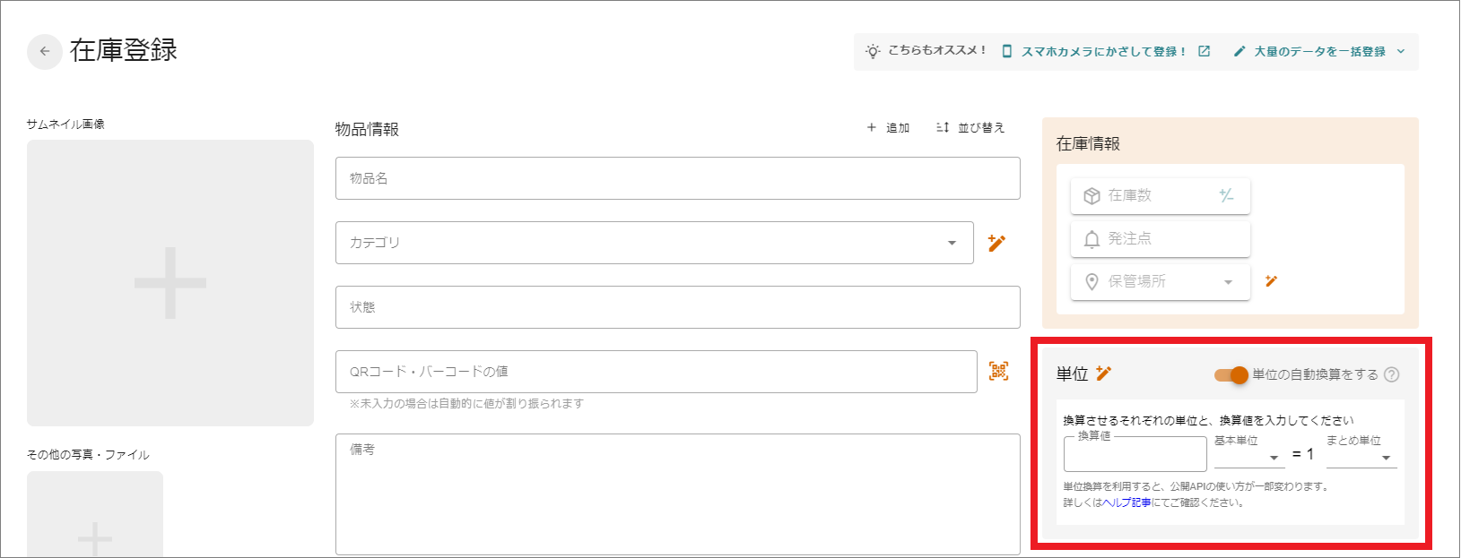Expand the カテゴリ dropdown
1461x558 pixels.
click(x=952, y=243)
